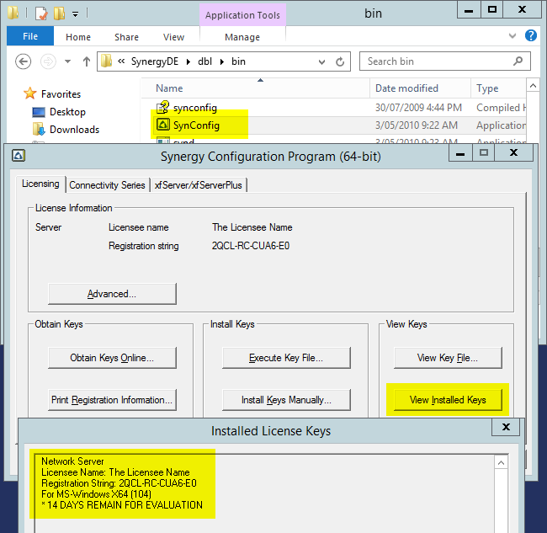Expand the ribbon with the chevron

click(x=512, y=35)
